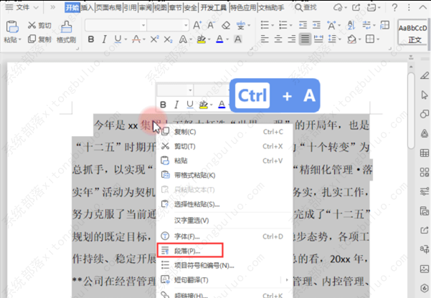Open the File (文件) menu
The image size is (431, 298).
click(22, 8)
